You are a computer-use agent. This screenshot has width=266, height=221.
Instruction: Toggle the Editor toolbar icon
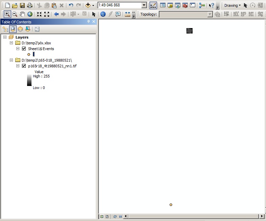153,5
